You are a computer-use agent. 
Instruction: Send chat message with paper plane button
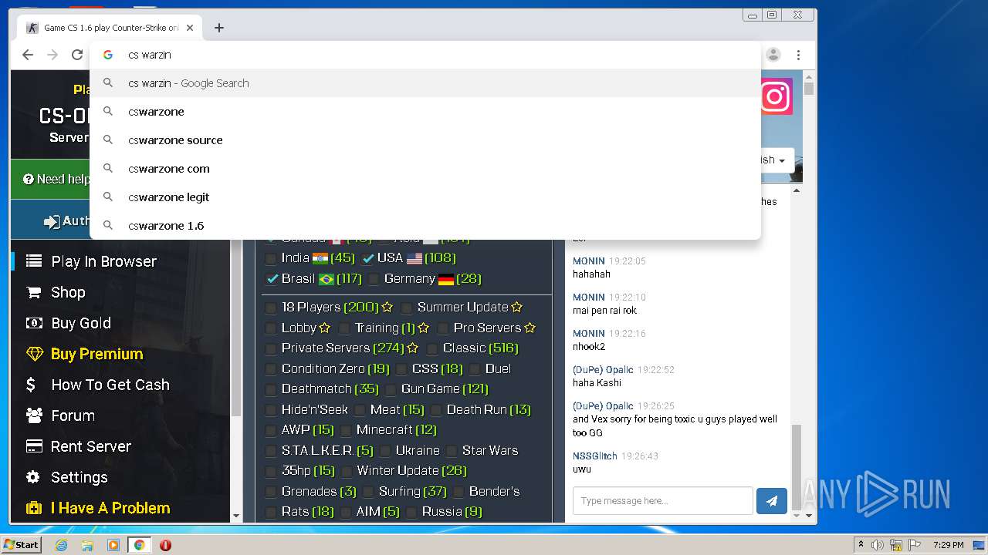pos(772,501)
